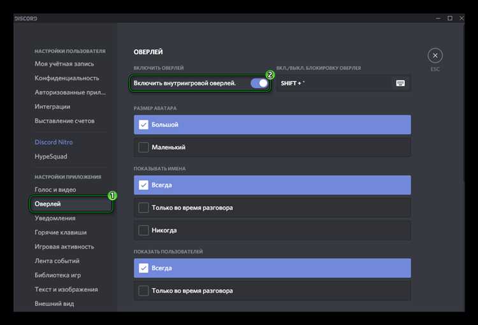
Task: Open Внешний вид settings
Action: click(x=54, y=304)
